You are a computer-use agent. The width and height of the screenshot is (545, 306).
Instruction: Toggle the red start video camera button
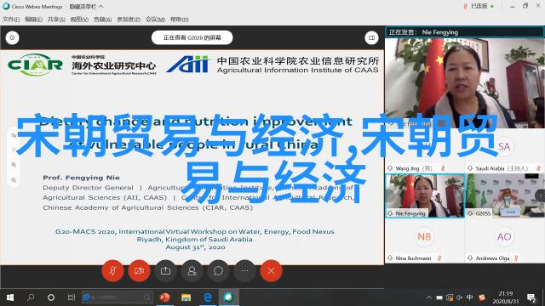tap(139, 270)
